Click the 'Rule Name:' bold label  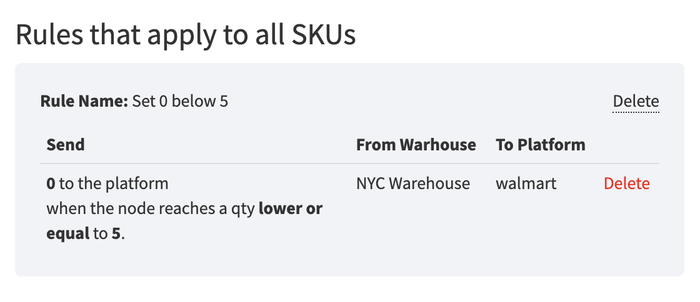tap(84, 101)
